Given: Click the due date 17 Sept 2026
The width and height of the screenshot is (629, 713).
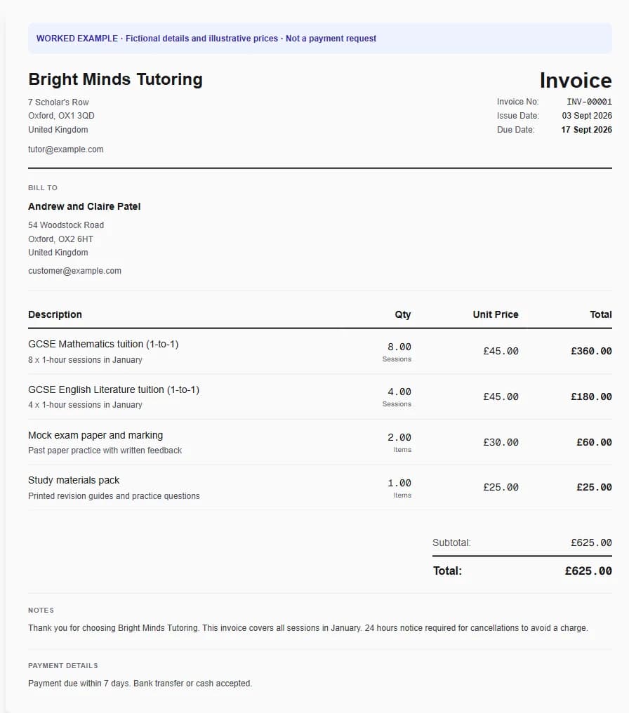Looking at the screenshot, I should click(x=586, y=130).
